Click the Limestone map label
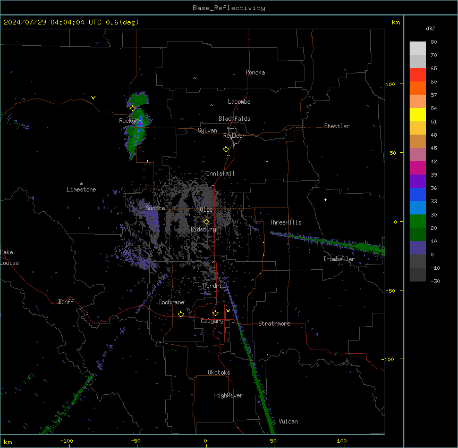458x448 pixels. (81, 189)
